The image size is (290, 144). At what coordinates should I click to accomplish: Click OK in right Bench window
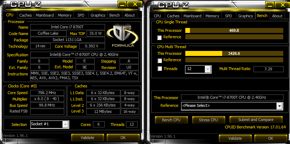270,138
